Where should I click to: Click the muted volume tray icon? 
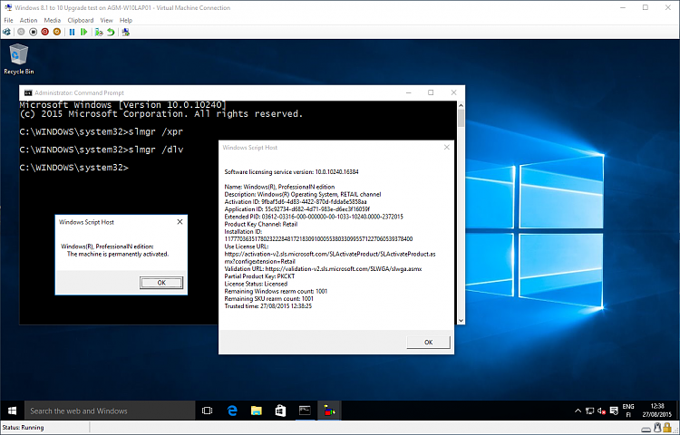(x=601, y=411)
